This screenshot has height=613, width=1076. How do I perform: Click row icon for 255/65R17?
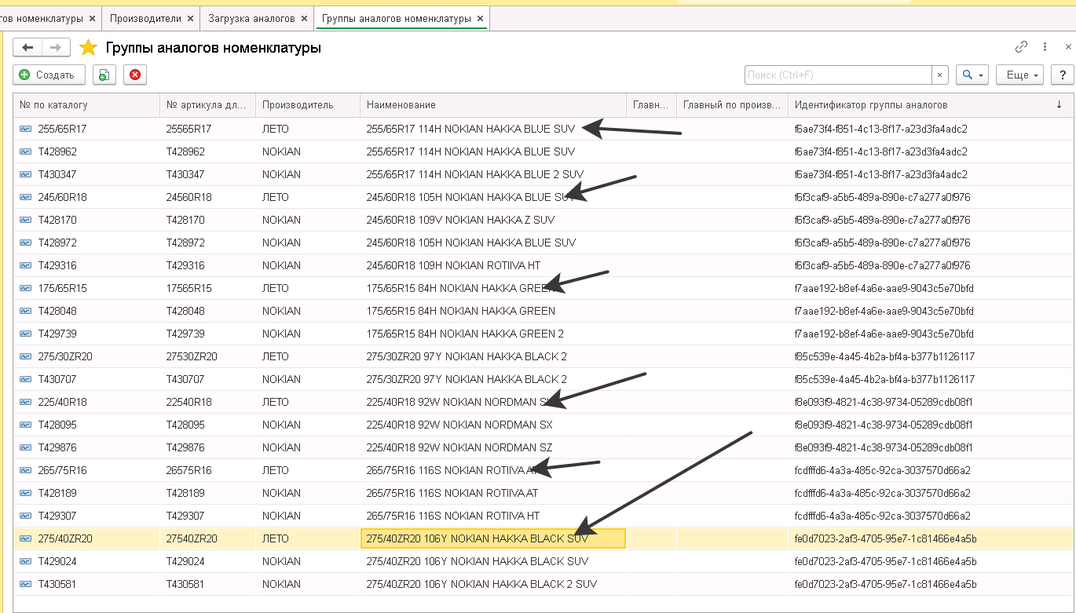point(26,128)
